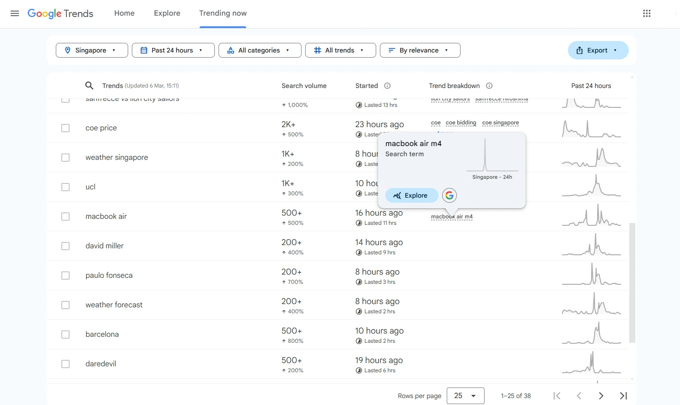The width and height of the screenshot is (680, 405).
Task: Select the weather forecast checkbox
Action: [65, 305]
